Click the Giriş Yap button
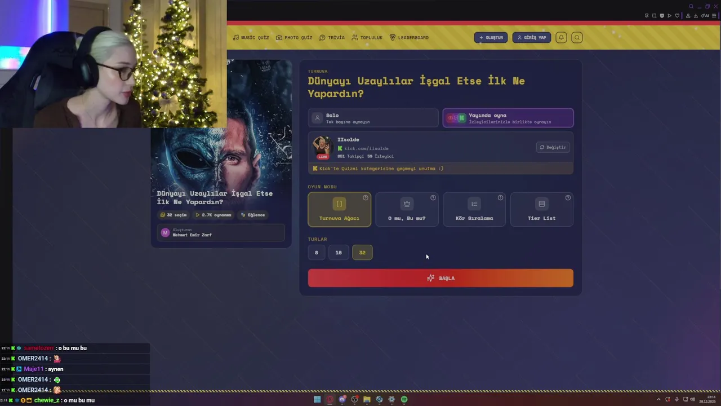This screenshot has width=721, height=406. click(531, 38)
